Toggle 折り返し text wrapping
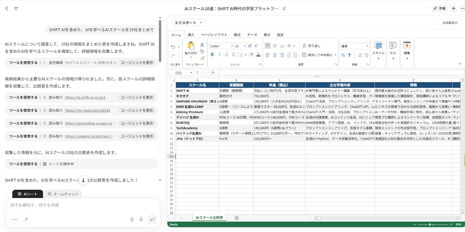 coord(311,46)
